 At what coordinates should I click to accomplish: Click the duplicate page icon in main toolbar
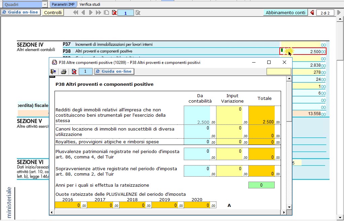106,13
